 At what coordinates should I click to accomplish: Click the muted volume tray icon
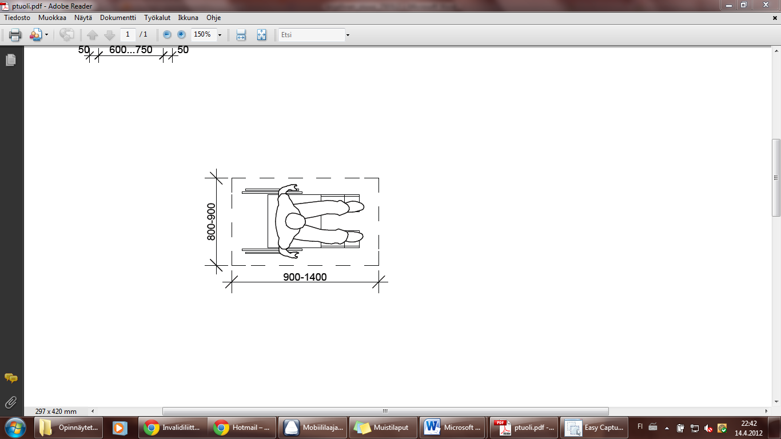tap(708, 428)
